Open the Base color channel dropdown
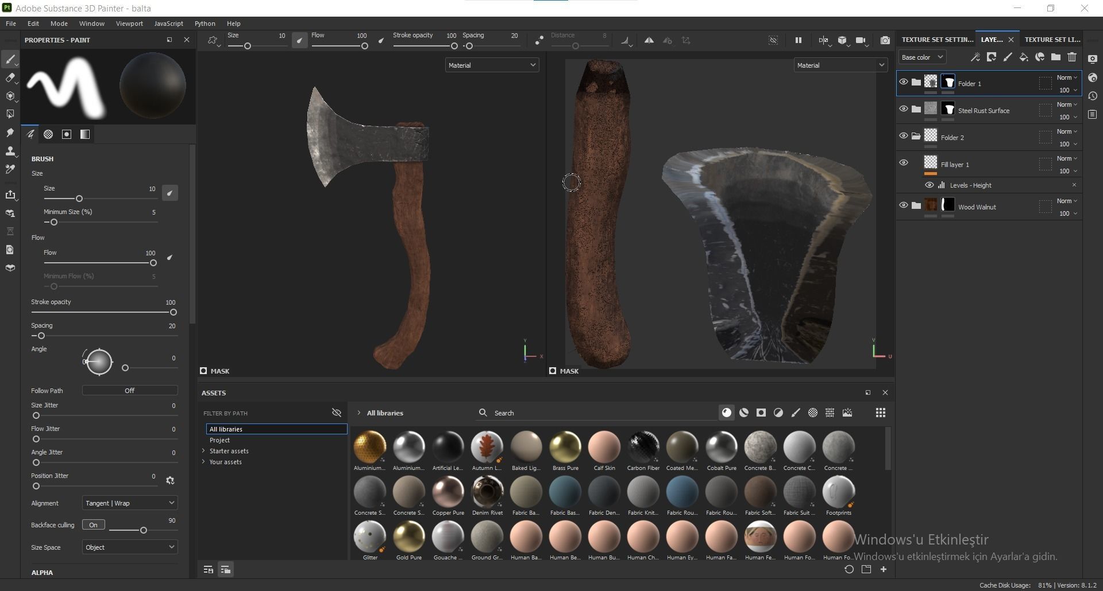1103x591 pixels. pos(922,57)
